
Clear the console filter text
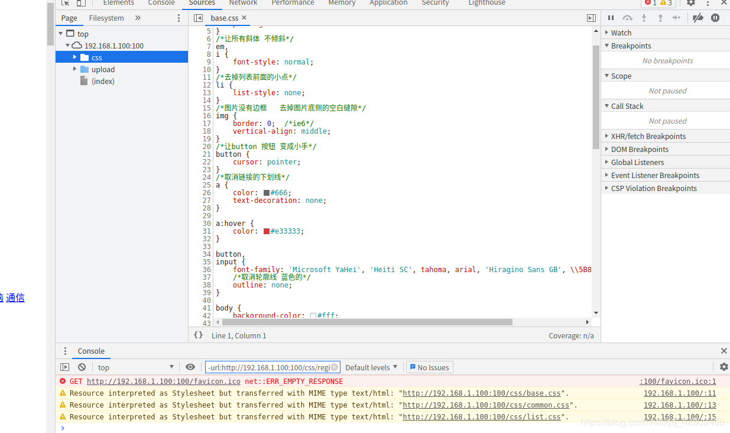334,367
